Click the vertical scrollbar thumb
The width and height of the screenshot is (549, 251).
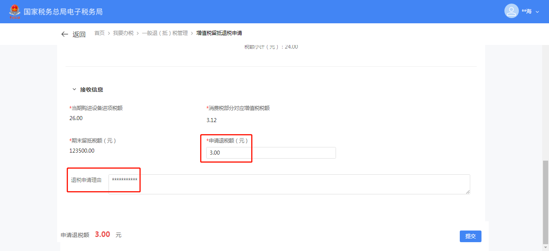click(545, 202)
